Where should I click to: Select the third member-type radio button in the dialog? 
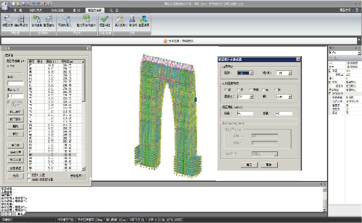pyautogui.click(x=250, y=90)
